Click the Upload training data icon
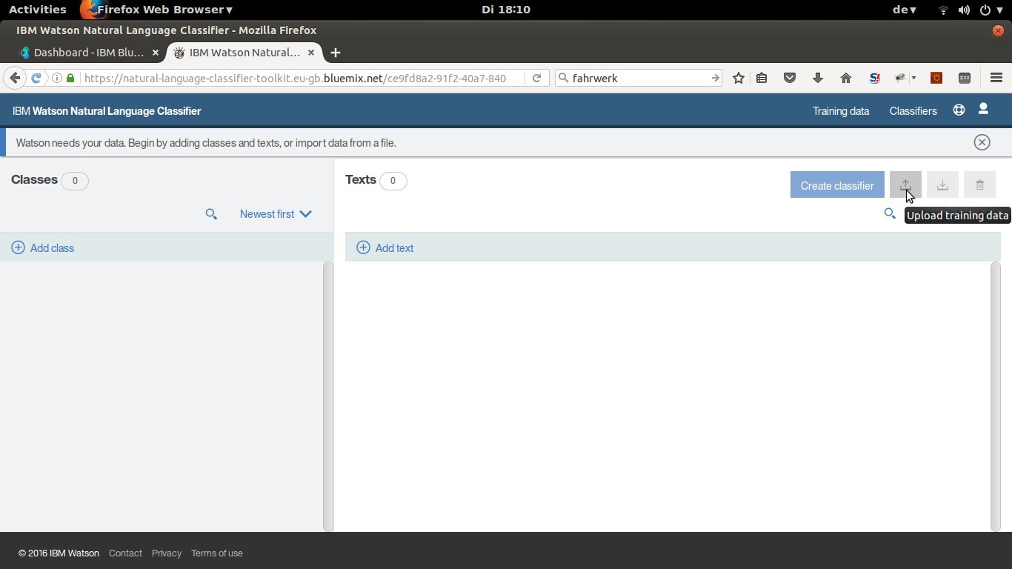This screenshot has height=569, width=1012. [905, 185]
